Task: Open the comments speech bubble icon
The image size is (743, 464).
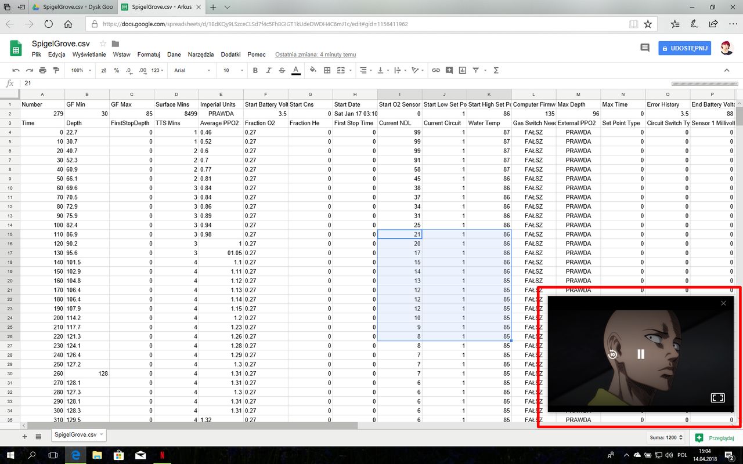Action: tap(644, 48)
